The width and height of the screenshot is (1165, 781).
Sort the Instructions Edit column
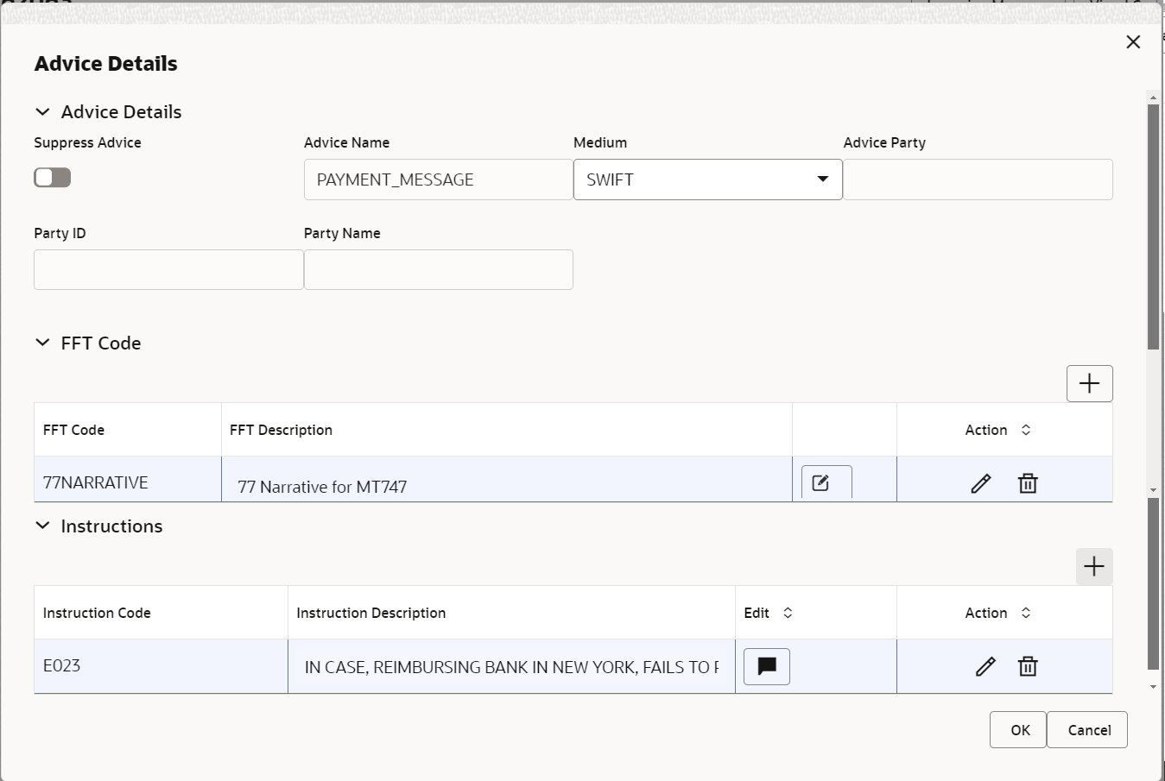click(787, 613)
